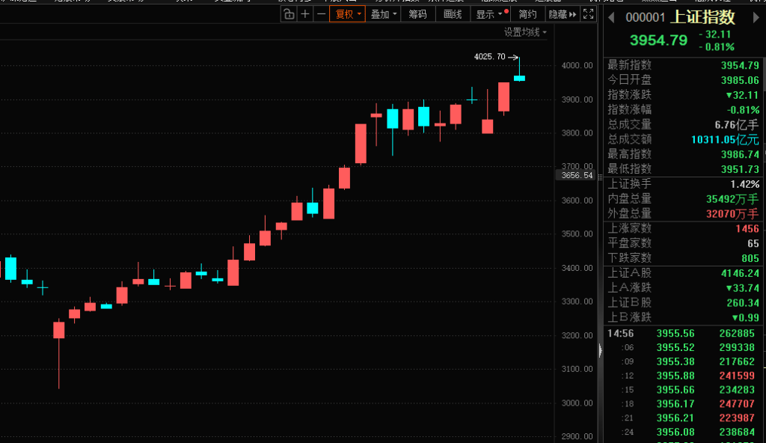
Task: Zoom out chart with minus icon
Action: click(x=321, y=14)
